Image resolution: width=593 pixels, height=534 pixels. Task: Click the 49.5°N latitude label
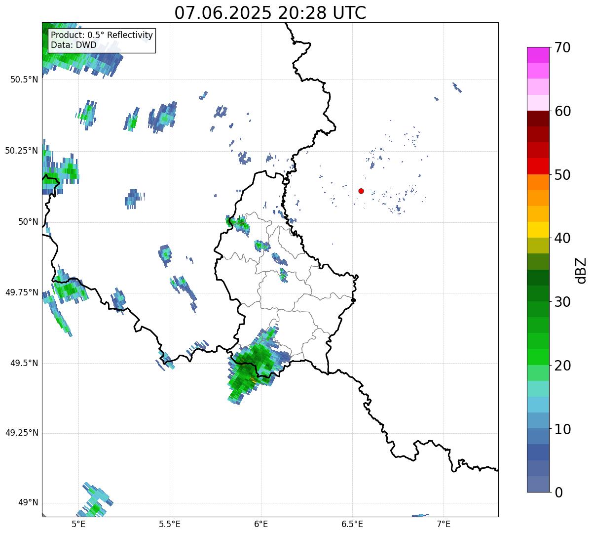24,363
